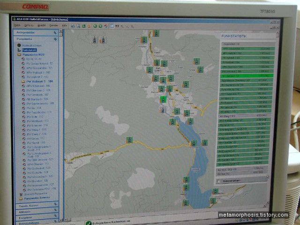This screenshot has height=225, width=300.
Task: Click the Funkstatistik panel scrollbar up arrow
Action: (x=277, y=33)
